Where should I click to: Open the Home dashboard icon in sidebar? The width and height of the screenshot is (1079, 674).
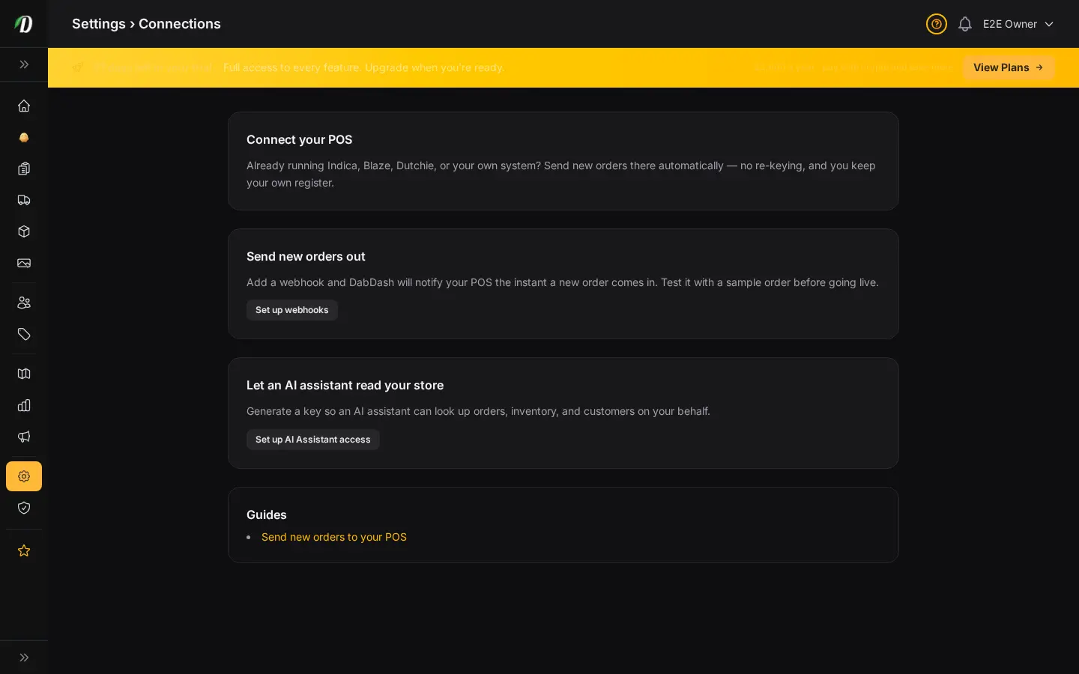click(x=24, y=106)
